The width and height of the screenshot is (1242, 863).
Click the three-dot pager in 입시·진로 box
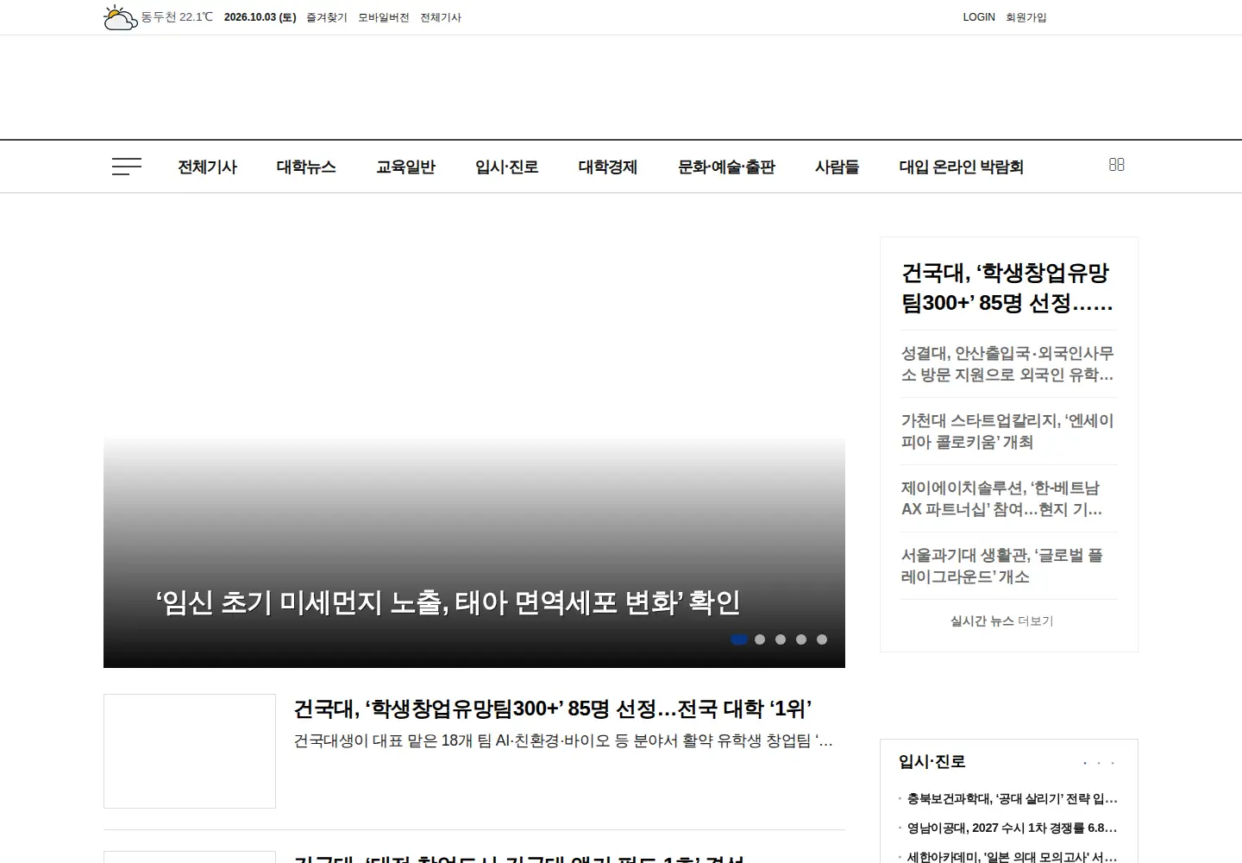click(x=1099, y=763)
